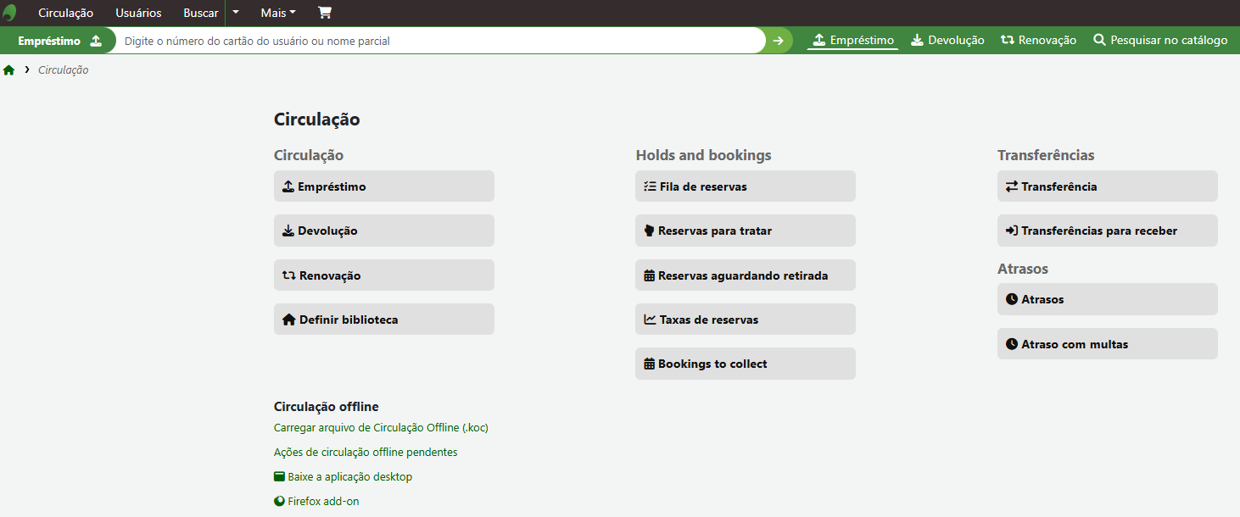Open the shopping cart icon
1240x517 pixels.
pyautogui.click(x=325, y=13)
